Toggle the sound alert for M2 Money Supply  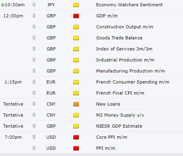[x=34, y=115]
